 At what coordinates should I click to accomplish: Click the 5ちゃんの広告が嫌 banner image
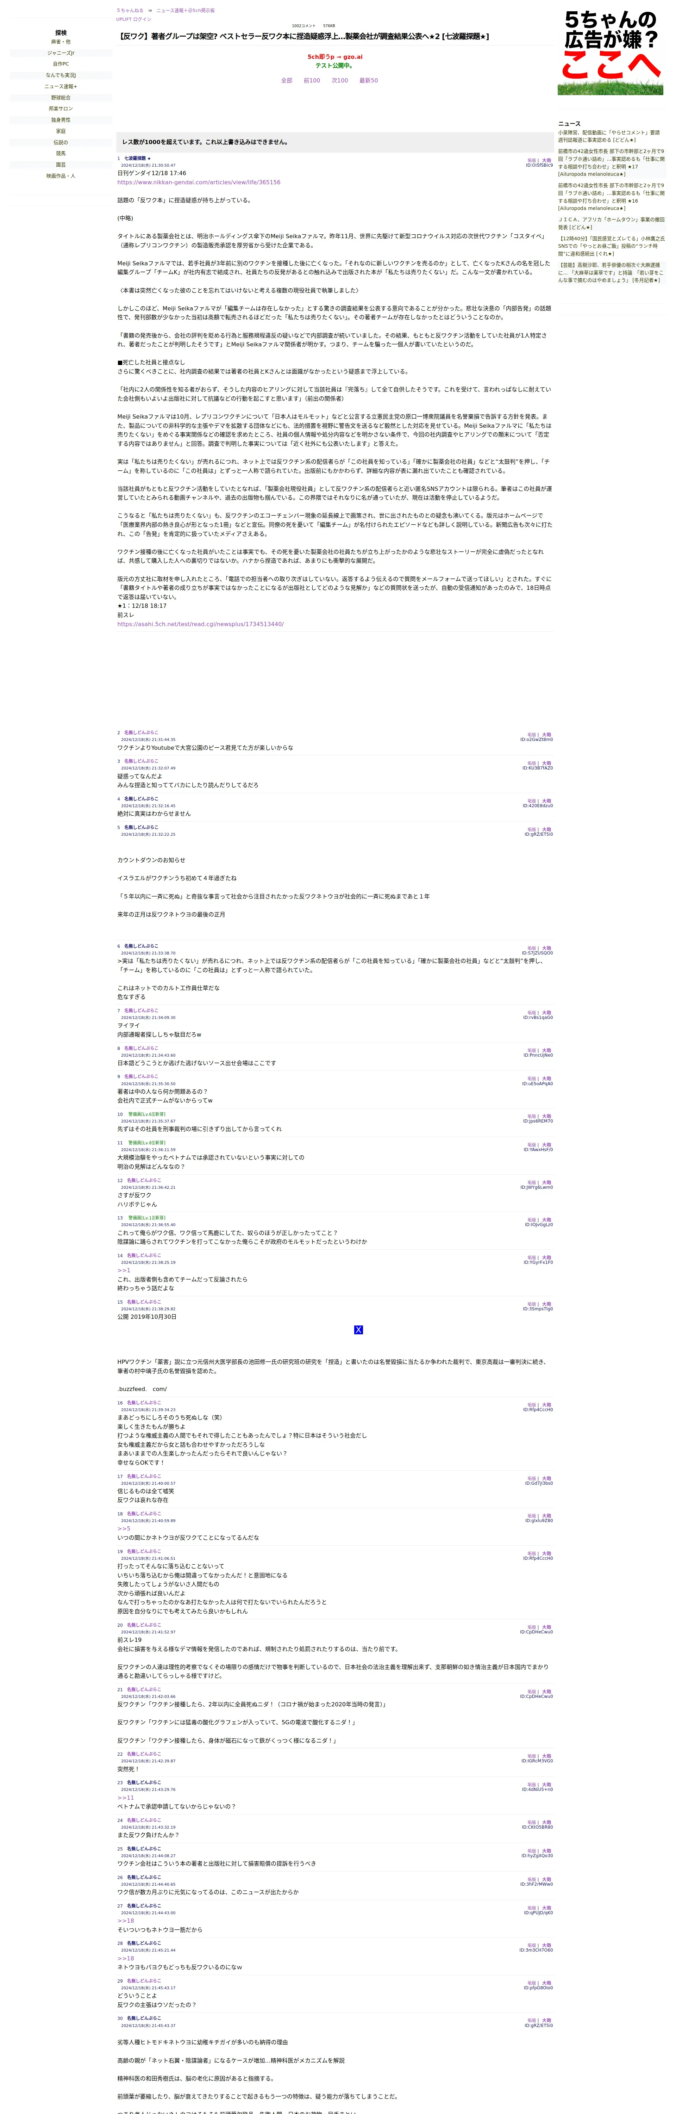[611, 51]
